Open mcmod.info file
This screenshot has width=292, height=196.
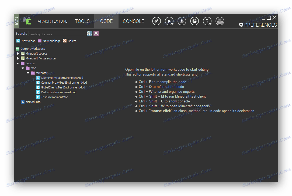[33, 102]
